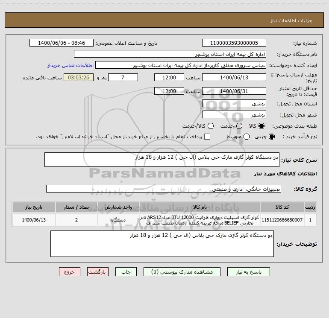Click the تعداد / مقدار column header
This screenshot has width=329, height=318.
[x=76, y=207]
